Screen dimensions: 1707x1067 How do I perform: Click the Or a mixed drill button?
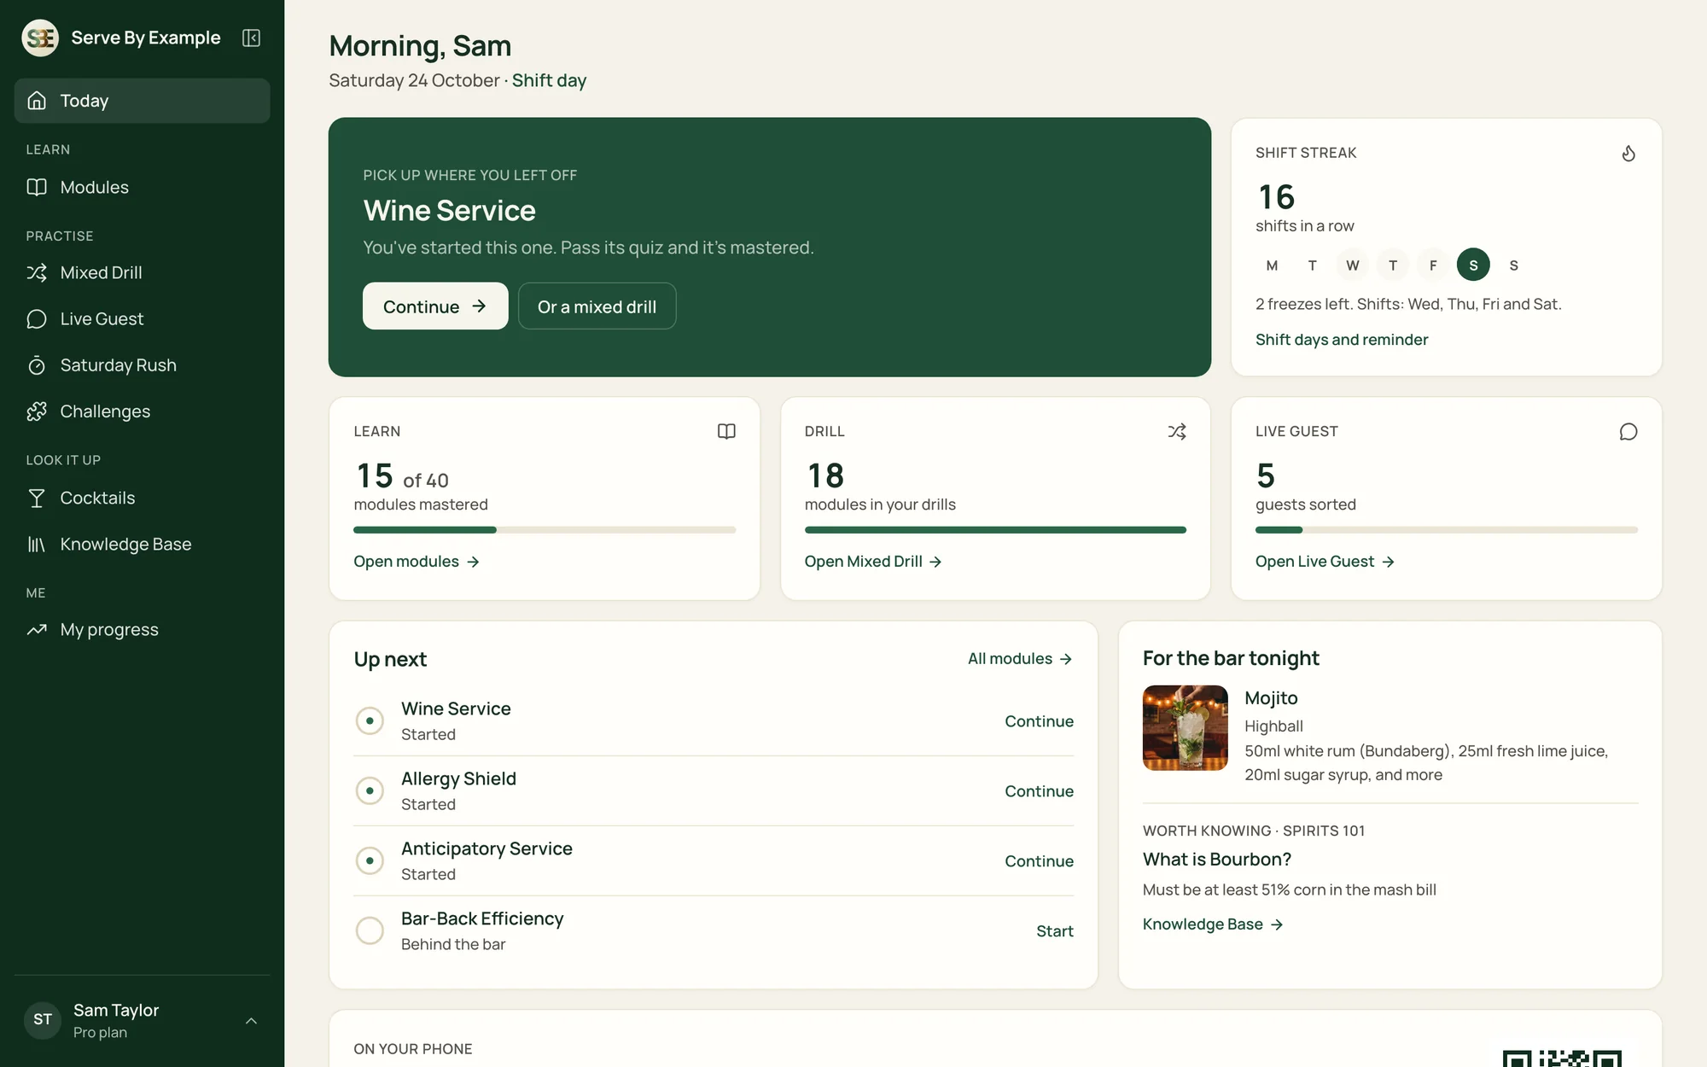point(597,306)
